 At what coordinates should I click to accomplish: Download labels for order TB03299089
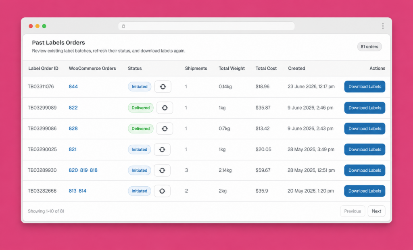coord(365,108)
